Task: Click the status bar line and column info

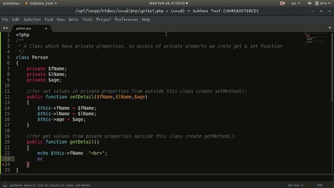Action: (50, 185)
